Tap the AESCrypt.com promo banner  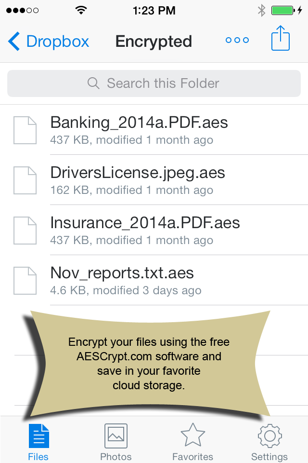149,364
